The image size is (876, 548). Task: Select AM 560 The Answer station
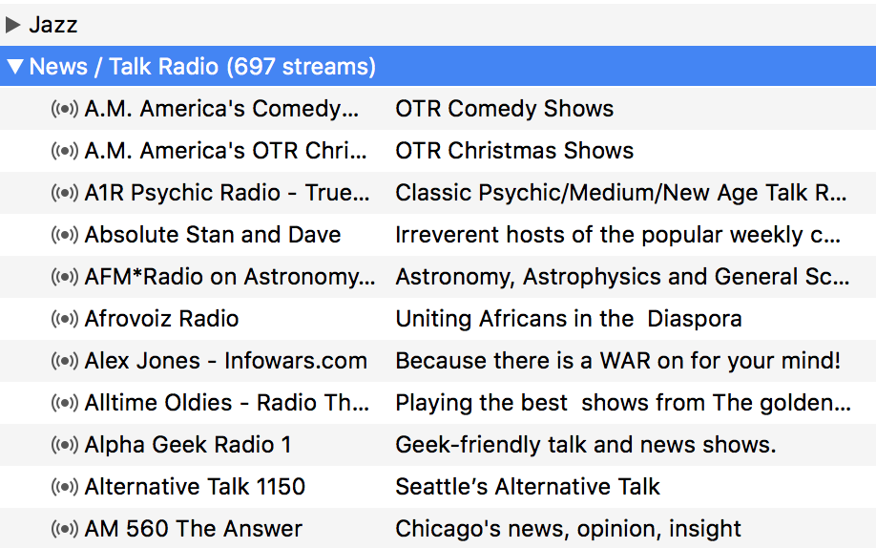(194, 529)
